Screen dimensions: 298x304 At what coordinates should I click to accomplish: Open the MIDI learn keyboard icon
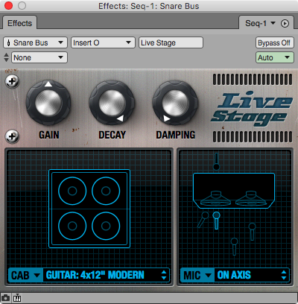pyautogui.click(x=17, y=297)
